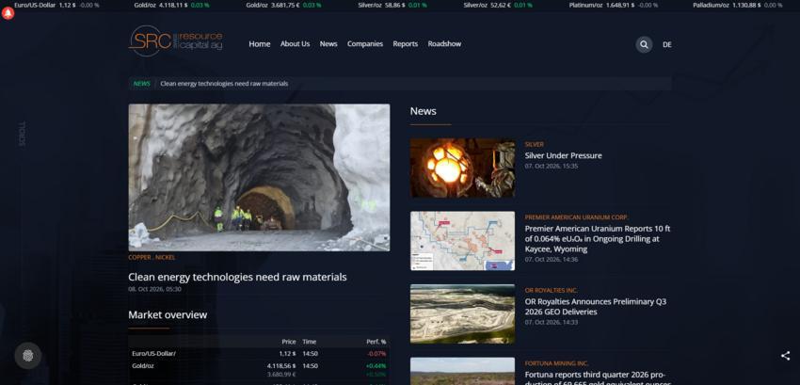
Task: Open the Companies menu item
Action: [x=365, y=44]
